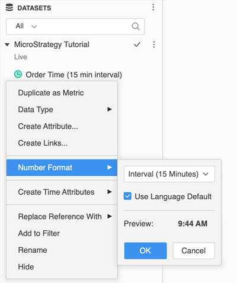Image resolution: width=237 pixels, height=283 pixels.
Task: Cancel the number format popup
Action: coord(194,251)
